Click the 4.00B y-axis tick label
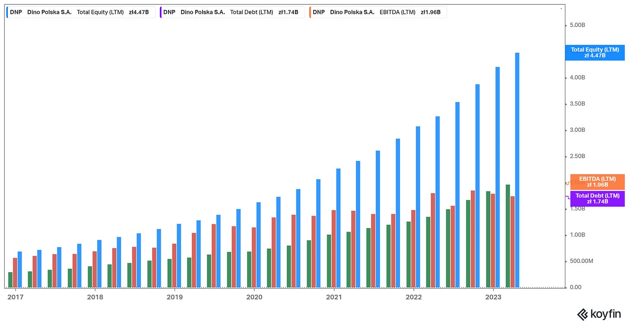629x325 pixels. click(x=578, y=78)
